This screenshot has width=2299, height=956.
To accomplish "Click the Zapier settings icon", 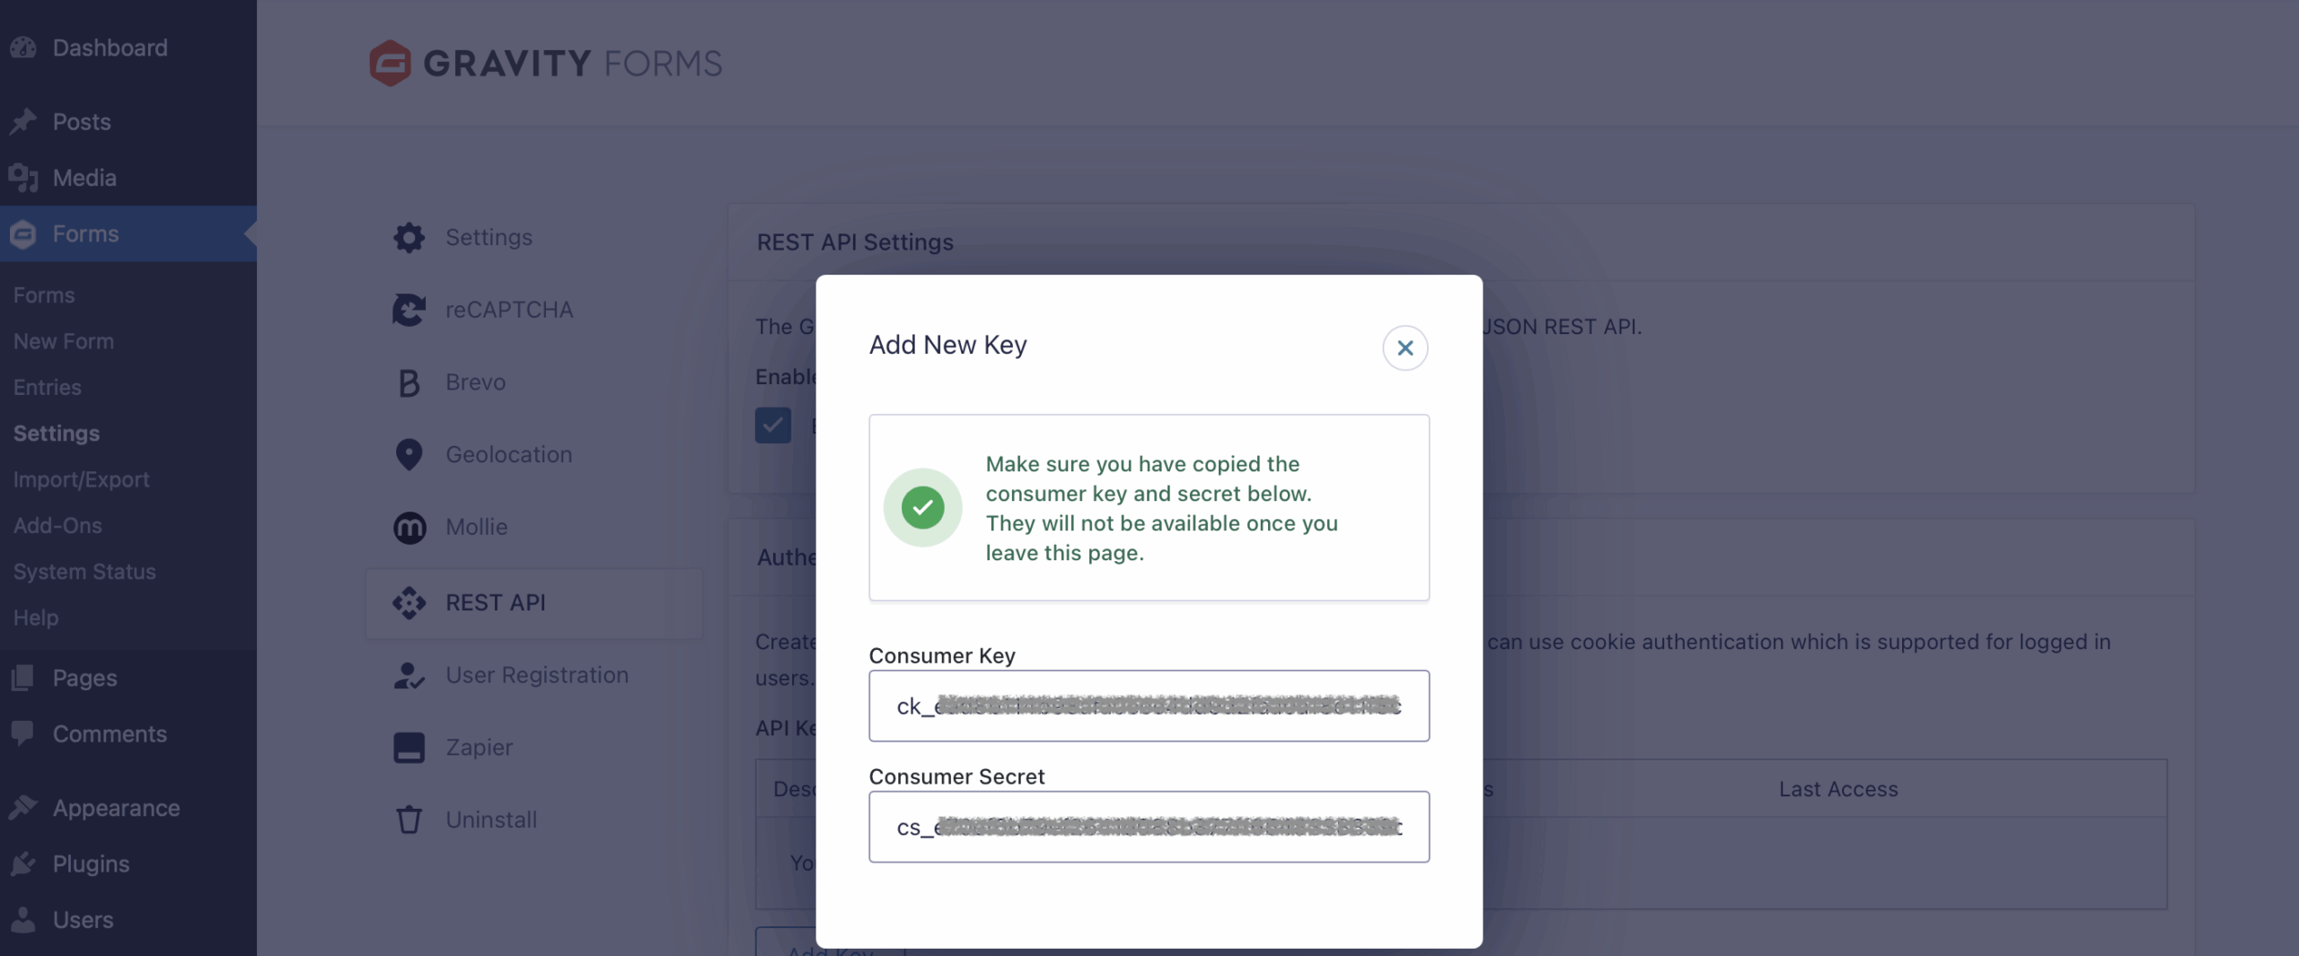I will pos(409,747).
